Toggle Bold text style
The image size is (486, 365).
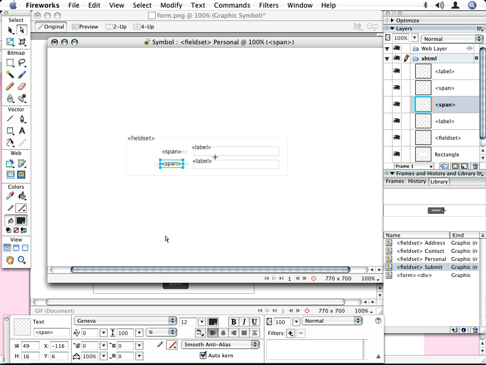(234, 322)
